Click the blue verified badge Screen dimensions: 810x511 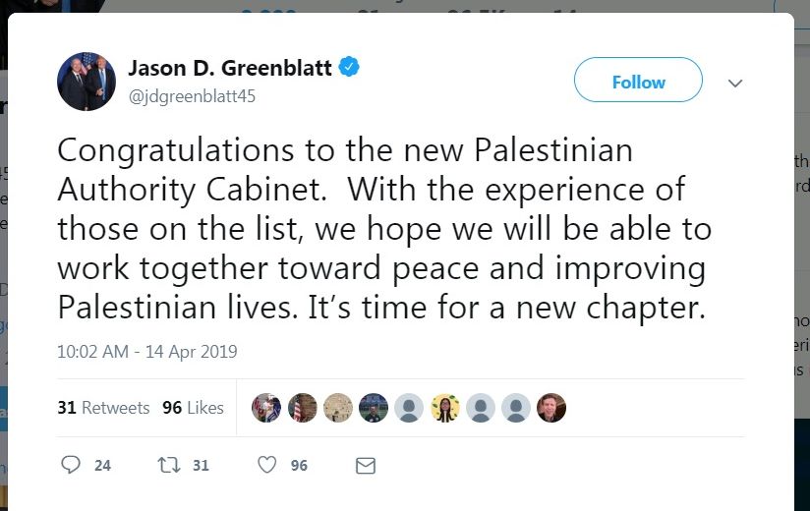pyautogui.click(x=349, y=68)
